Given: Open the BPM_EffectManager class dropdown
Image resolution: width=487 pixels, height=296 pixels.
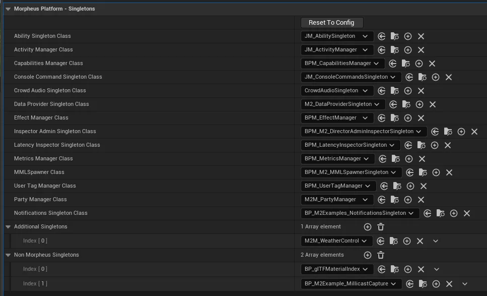Looking at the screenshot, I should (337, 118).
